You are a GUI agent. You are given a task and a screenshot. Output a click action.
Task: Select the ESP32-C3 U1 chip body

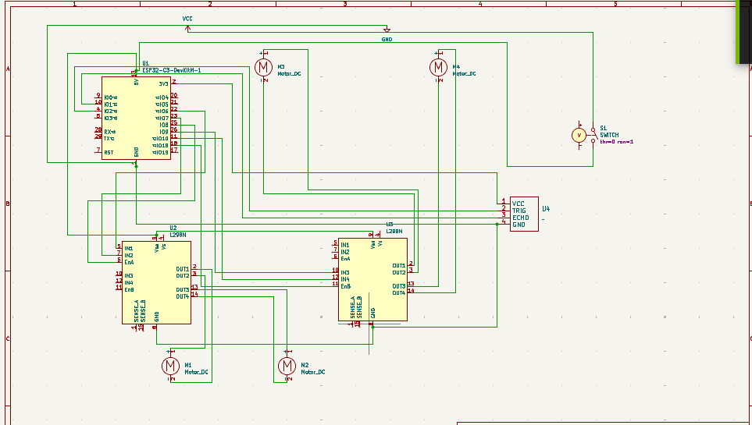136,118
